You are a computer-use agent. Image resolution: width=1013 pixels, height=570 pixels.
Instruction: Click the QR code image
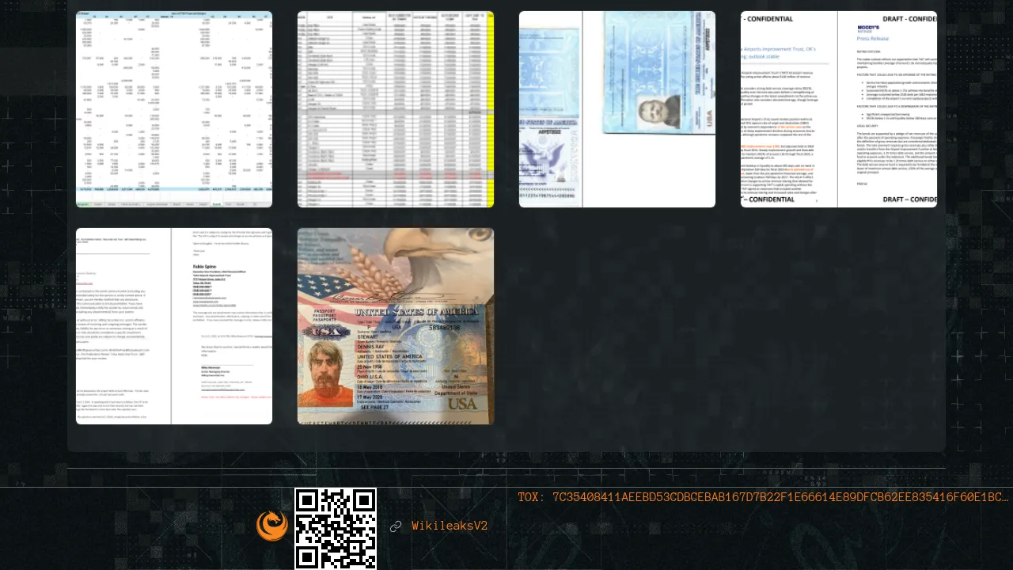[336, 528]
